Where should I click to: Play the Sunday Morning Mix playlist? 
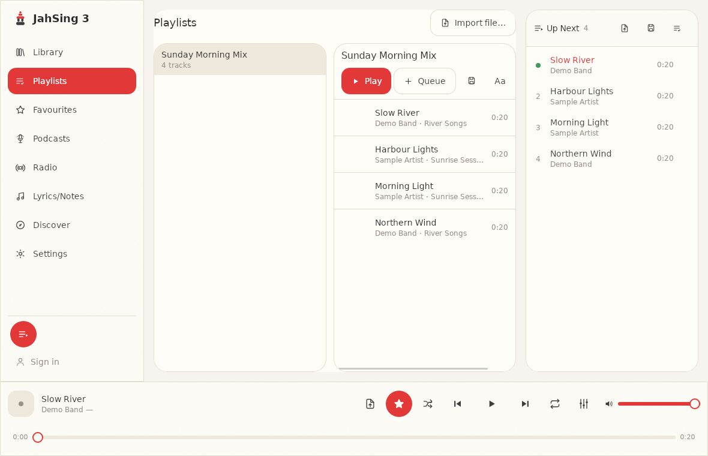(x=366, y=81)
